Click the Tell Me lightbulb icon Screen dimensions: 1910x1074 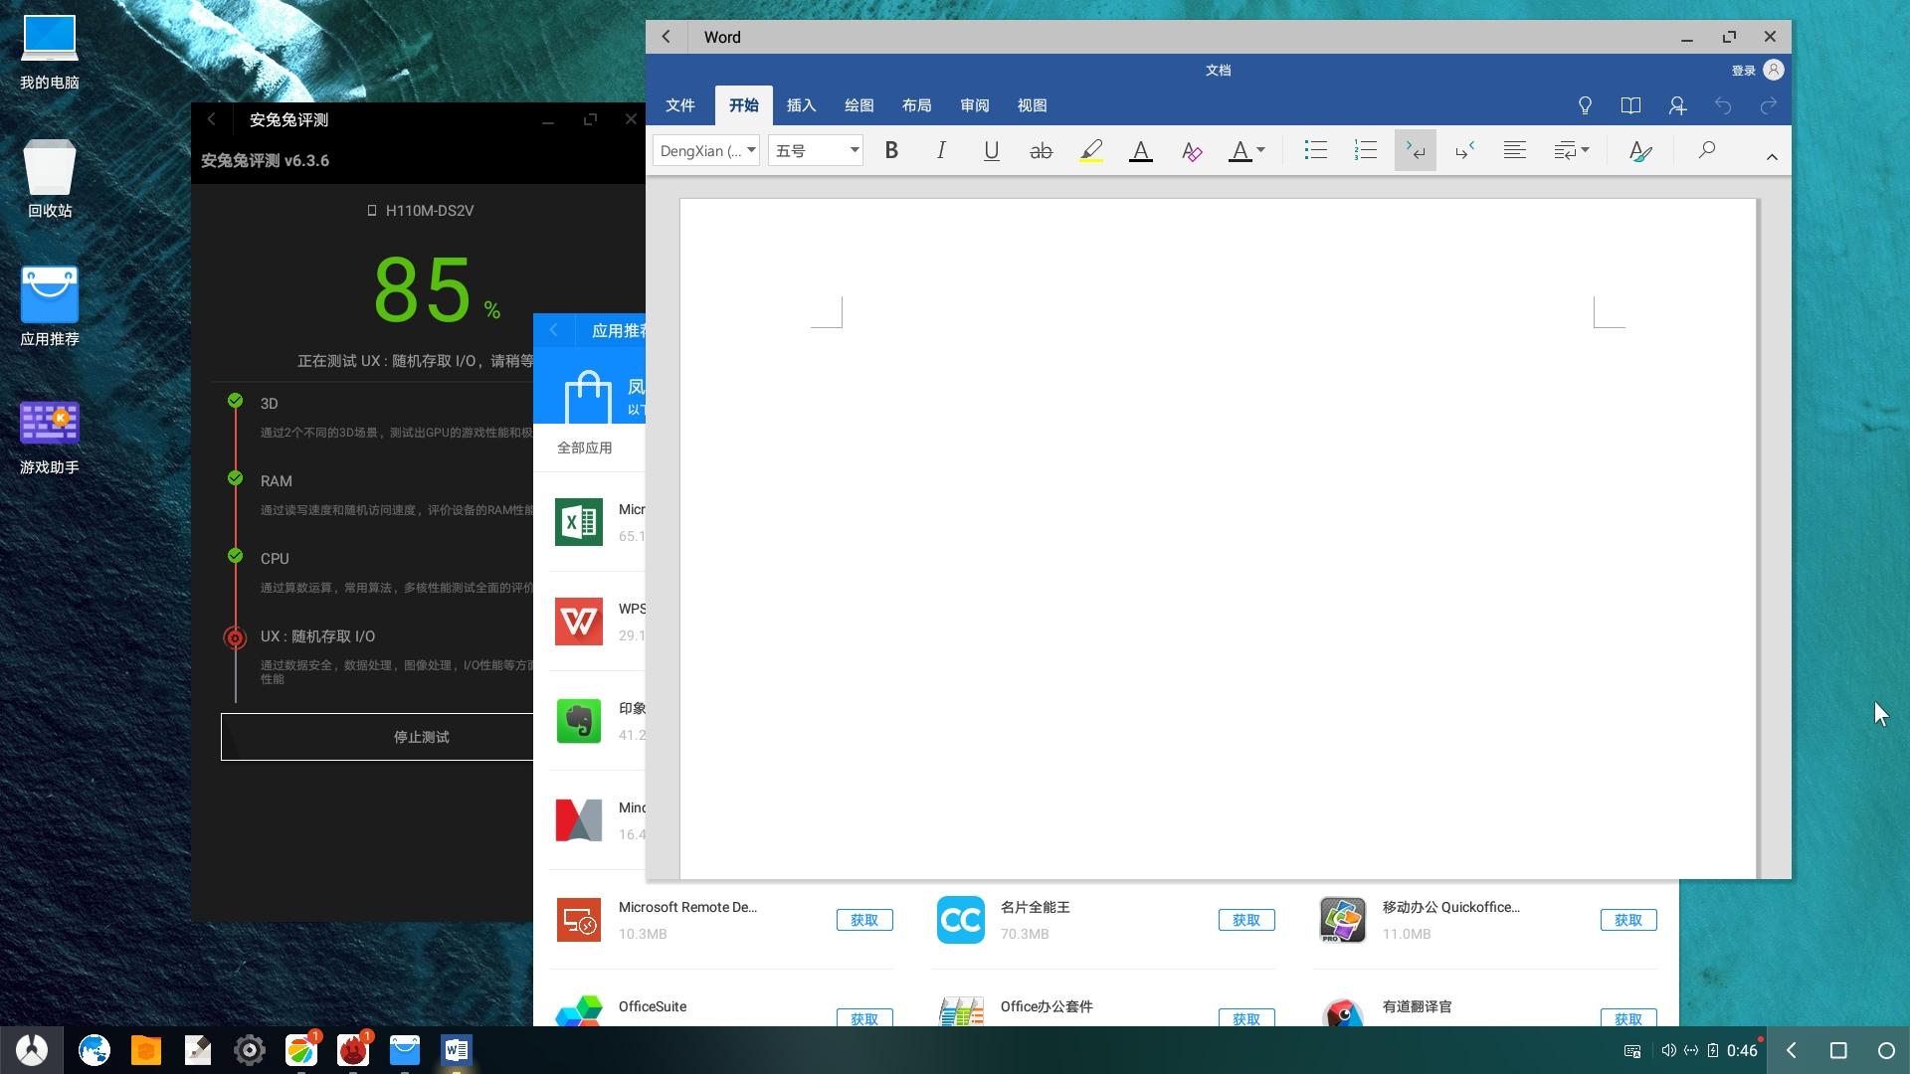1585,105
